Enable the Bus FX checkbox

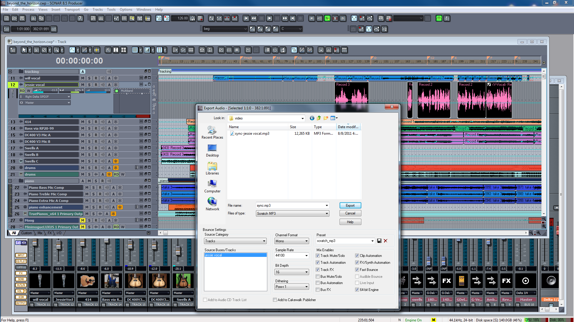coord(318,290)
